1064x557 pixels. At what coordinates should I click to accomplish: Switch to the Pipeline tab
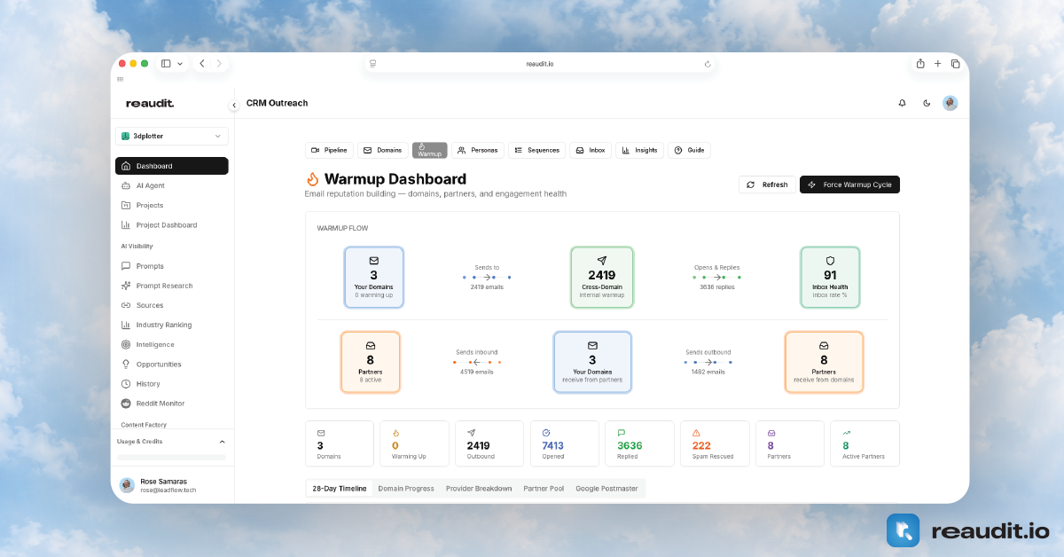tap(329, 150)
